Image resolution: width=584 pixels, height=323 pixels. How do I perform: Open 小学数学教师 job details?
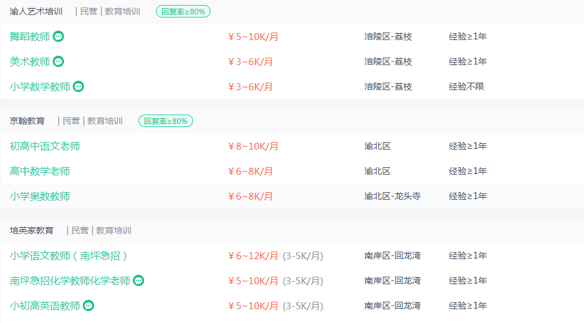pyautogui.click(x=40, y=86)
